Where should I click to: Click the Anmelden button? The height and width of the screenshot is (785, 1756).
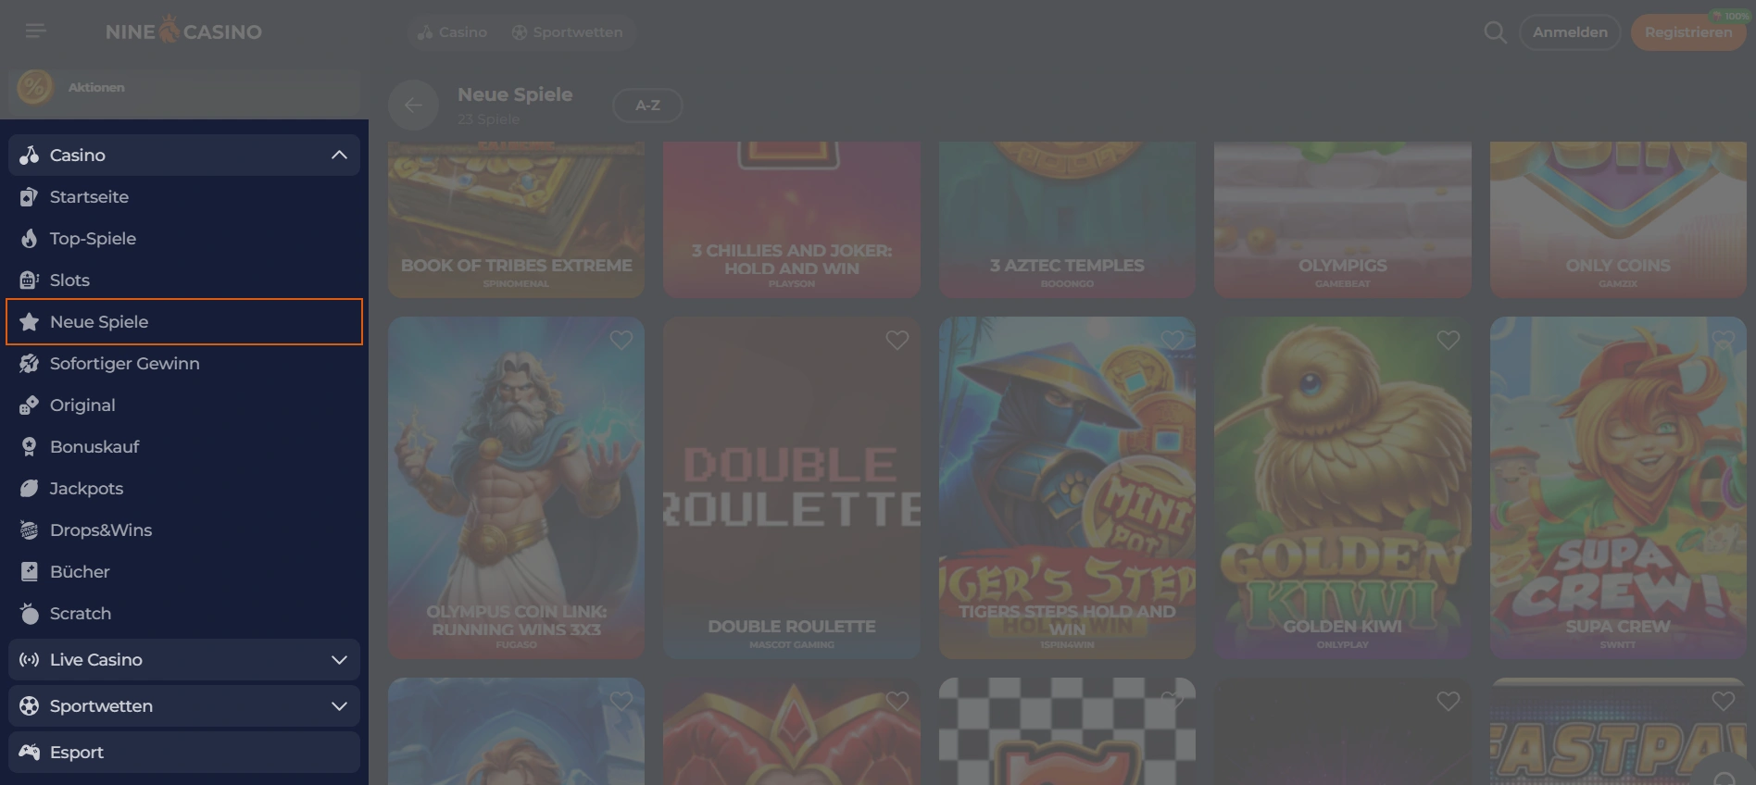click(x=1570, y=32)
